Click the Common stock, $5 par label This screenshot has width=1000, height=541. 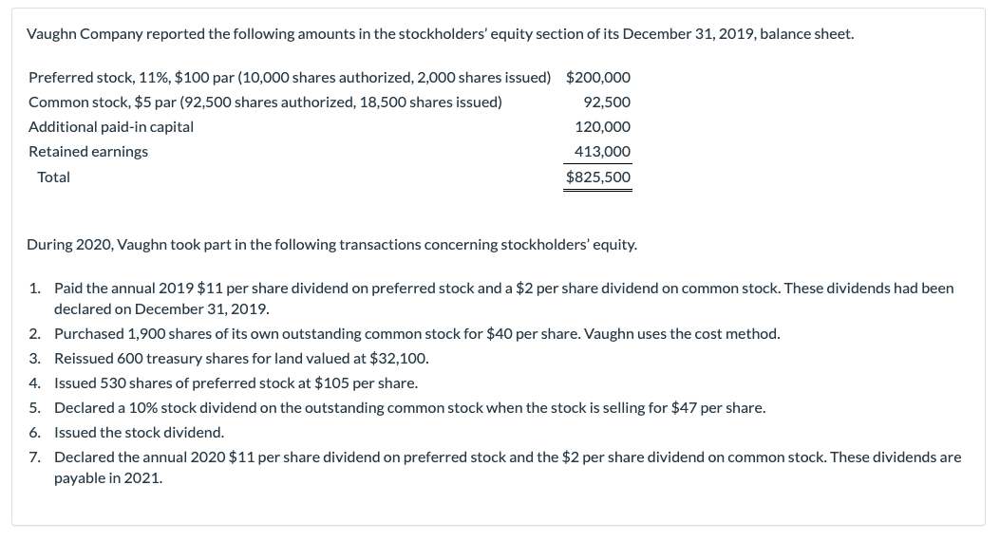(x=265, y=102)
